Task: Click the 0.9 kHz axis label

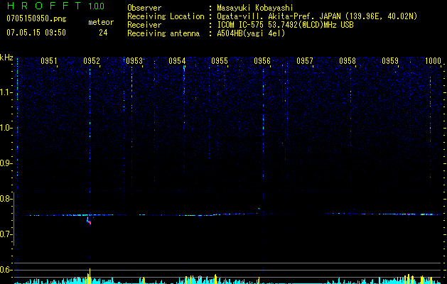Action: tap(6, 163)
